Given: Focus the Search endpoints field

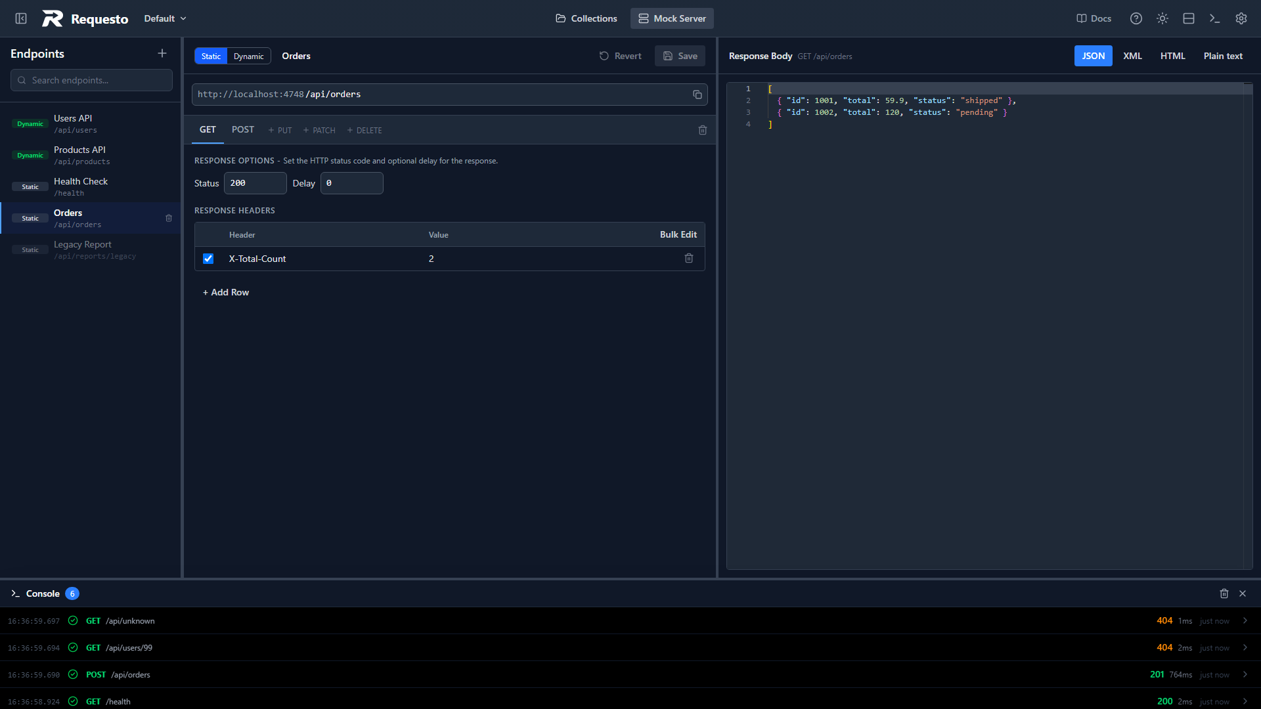Looking at the screenshot, I should 91,80.
